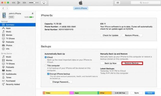Select the iCloud backup radio button
The height and width of the screenshot is (96, 161).
45,57
